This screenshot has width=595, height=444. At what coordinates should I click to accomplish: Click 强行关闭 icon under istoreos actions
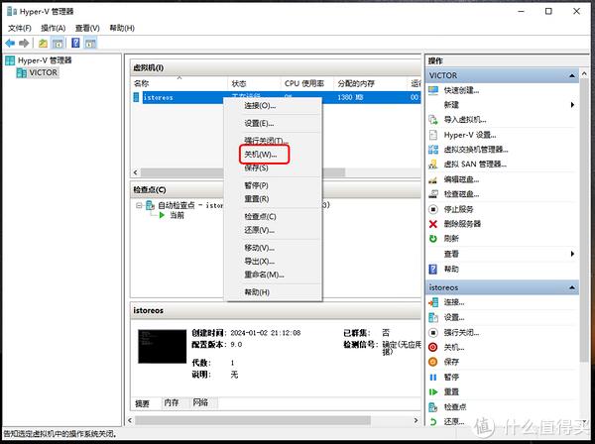pyautogui.click(x=433, y=333)
